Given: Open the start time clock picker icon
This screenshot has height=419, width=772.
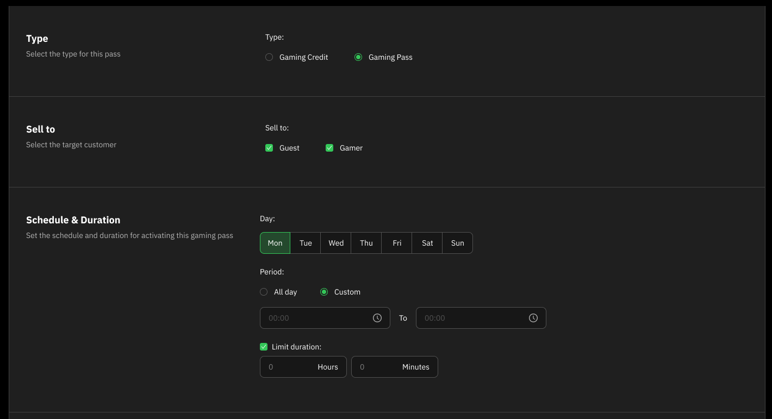Looking at the screenshot, I should tap(377, 318).
